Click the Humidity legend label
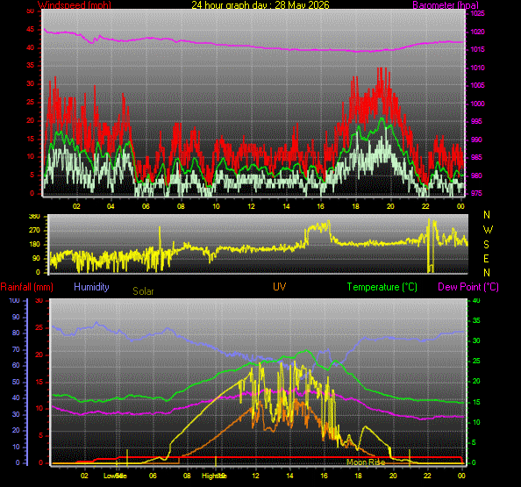Screen dimensions: 521x487 tap(91, 287)
